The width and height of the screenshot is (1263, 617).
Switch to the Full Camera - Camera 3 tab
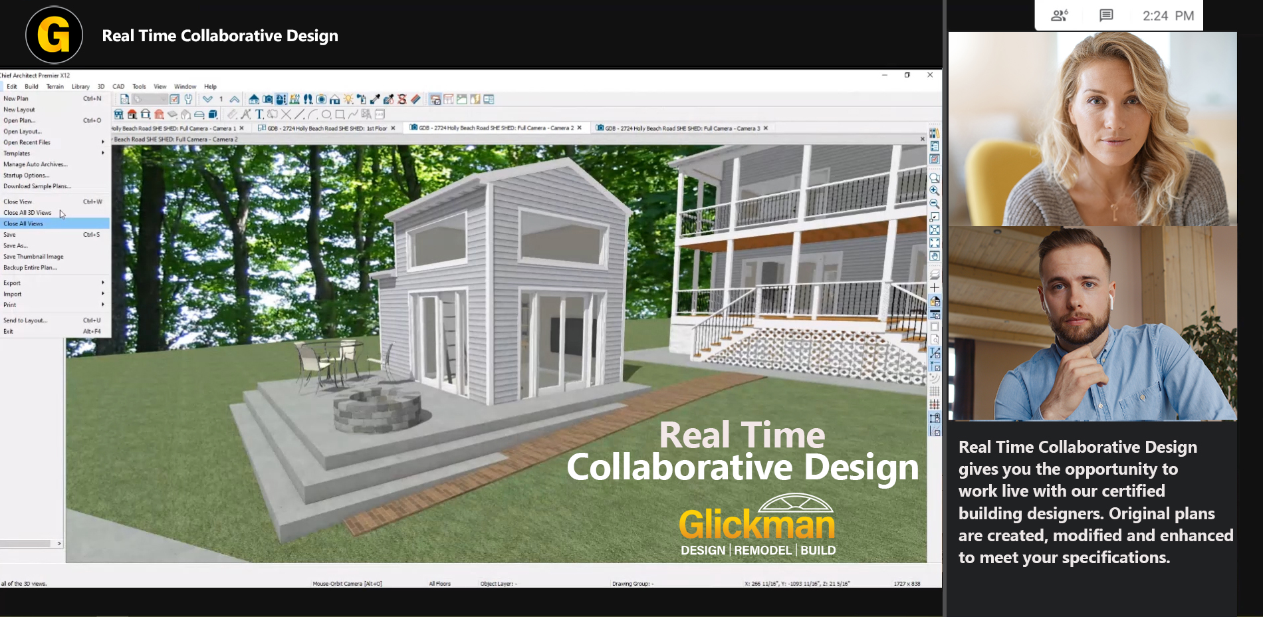point(682,128)
